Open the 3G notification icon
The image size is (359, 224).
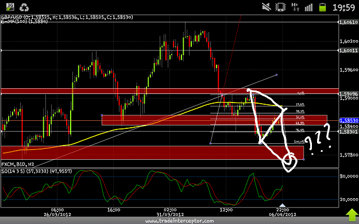pos(10,7)
